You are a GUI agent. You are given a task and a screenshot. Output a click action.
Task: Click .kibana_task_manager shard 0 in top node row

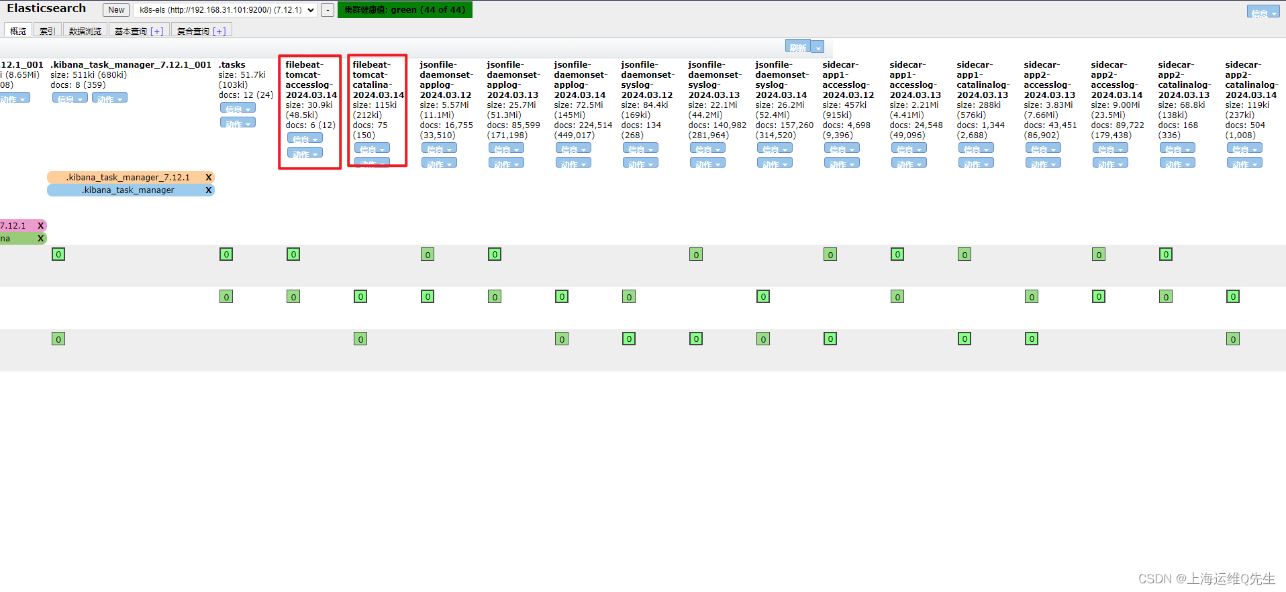click(58, 254)
